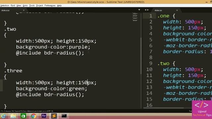This screenshot has height=119, width=212.
Task: Click the status bar line and column text
Action: coord(7,111)
